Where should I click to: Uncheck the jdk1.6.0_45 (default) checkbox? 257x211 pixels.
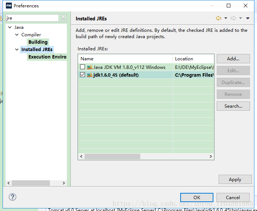coord(82,75)
